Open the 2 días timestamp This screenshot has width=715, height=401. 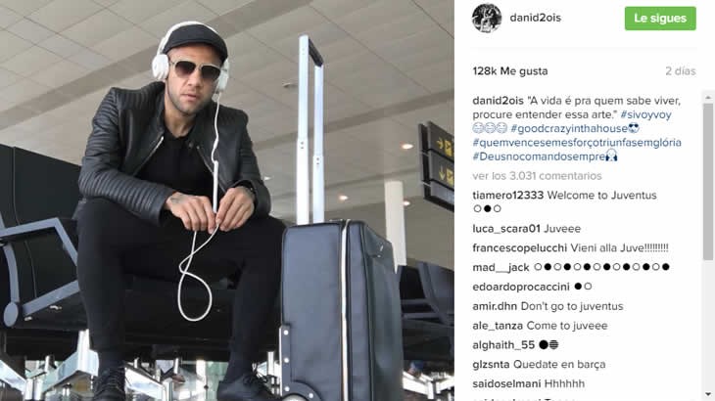681,71
